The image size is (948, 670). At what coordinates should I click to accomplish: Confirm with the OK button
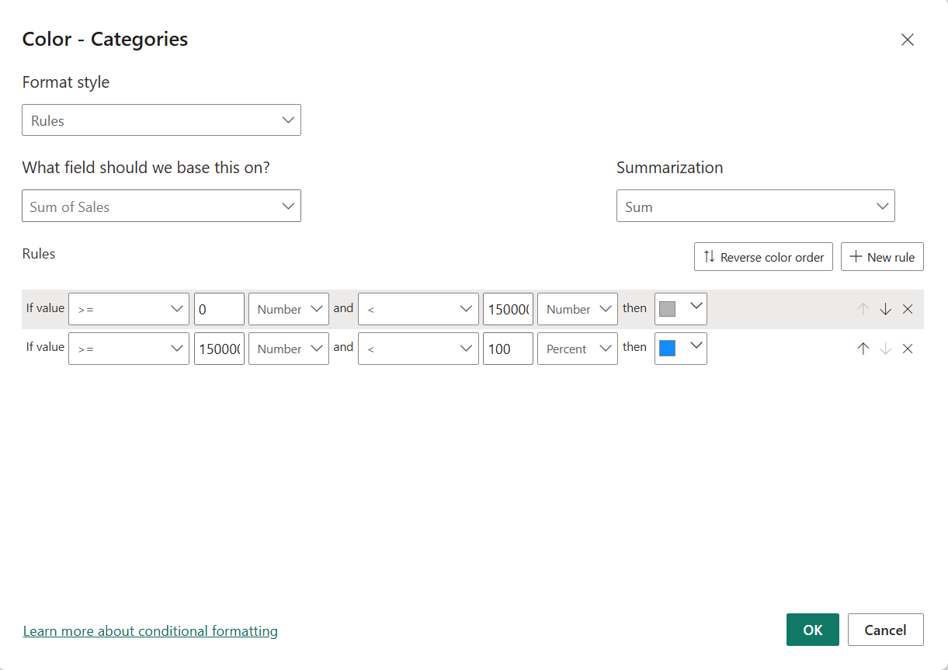812,630
